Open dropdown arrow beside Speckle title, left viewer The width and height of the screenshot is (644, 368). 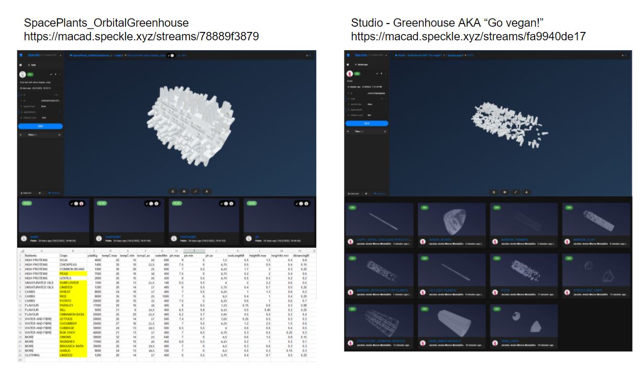tap(61, 55)
